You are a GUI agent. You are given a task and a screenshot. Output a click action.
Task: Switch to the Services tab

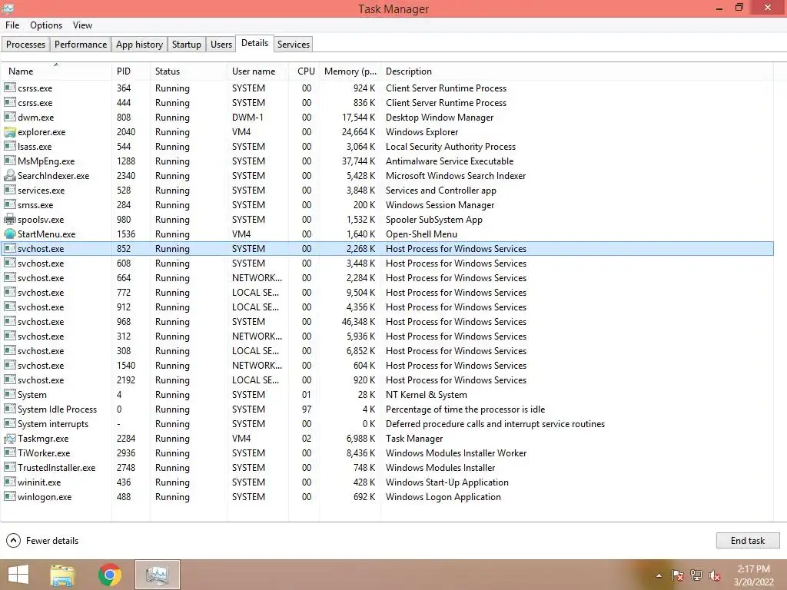pyautogui.click(x=294, y=44)
